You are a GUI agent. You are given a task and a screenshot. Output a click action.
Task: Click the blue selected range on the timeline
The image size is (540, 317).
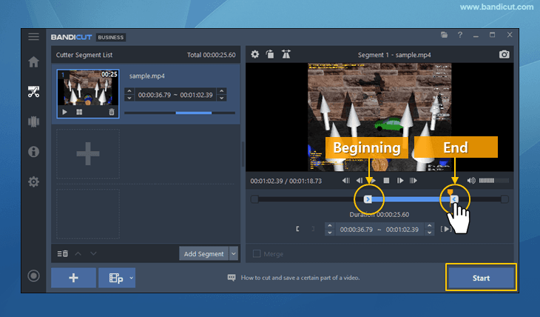411,199
